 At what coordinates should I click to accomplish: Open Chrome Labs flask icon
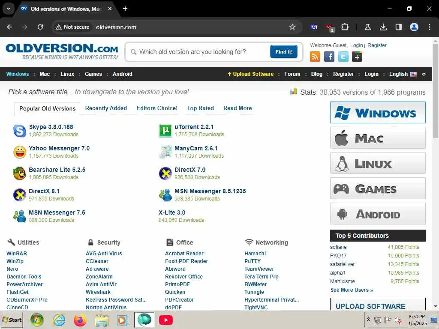coord(367,27)
